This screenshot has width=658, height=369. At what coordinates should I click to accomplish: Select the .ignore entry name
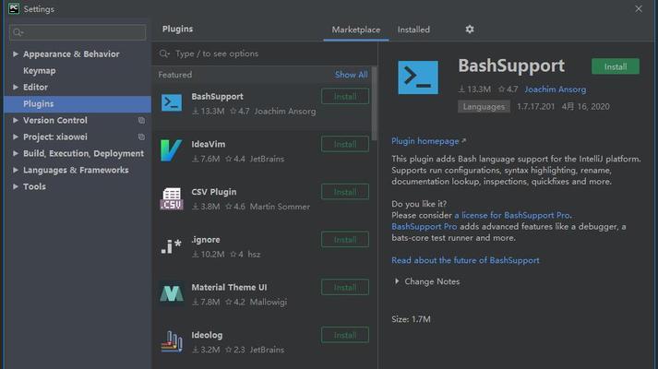(x=206, y=240)
